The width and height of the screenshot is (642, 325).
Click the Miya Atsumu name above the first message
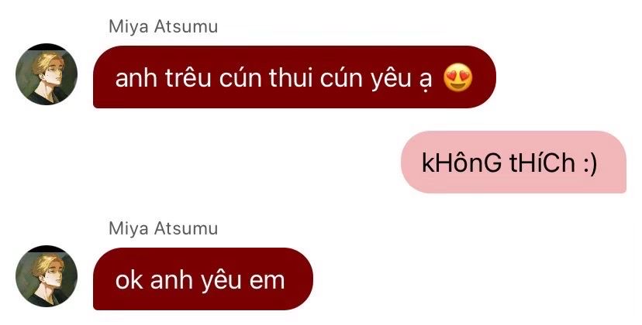(163, 27)
